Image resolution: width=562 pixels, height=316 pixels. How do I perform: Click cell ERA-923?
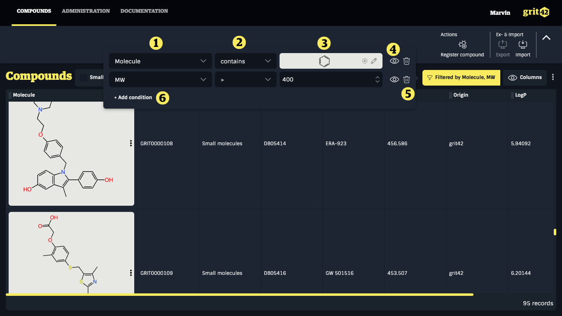coord(336,144)
